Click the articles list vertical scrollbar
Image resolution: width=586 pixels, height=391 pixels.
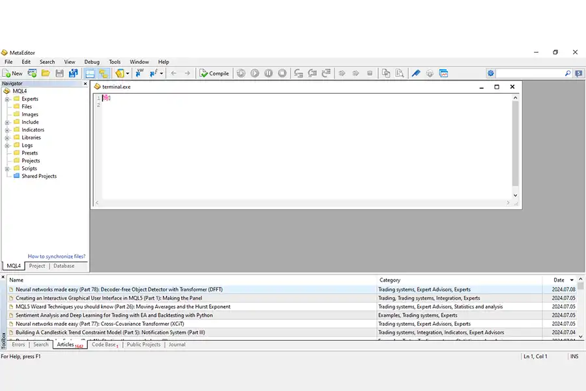click(580, 308)
